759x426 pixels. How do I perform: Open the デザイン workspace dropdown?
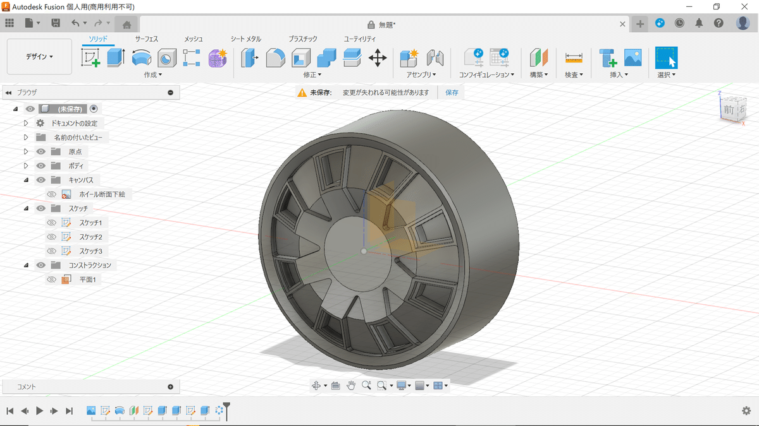(39, 56)
